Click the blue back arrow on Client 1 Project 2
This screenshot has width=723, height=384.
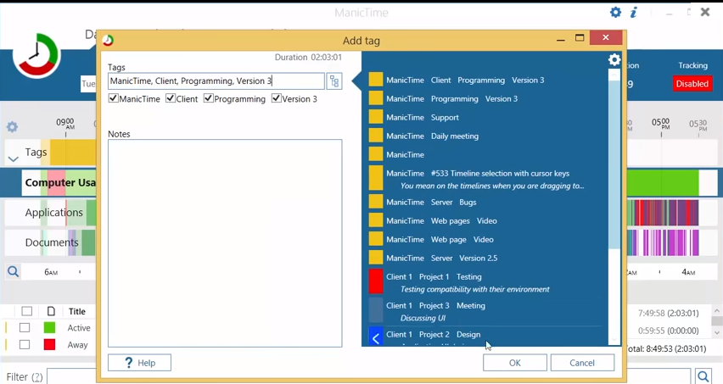click(x=376, y=338)
